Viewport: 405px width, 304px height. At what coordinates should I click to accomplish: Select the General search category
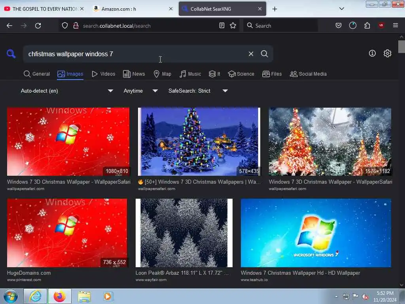(x=37, y=74)
